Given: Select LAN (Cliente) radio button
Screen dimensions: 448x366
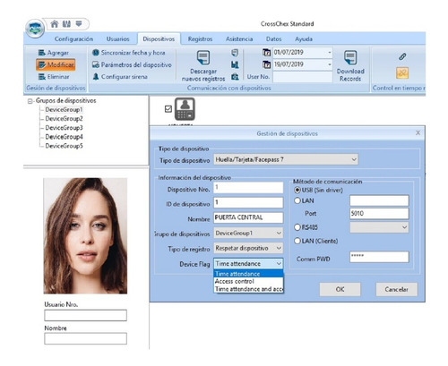Looking at the screenshot, I should (x=297, y=241).
